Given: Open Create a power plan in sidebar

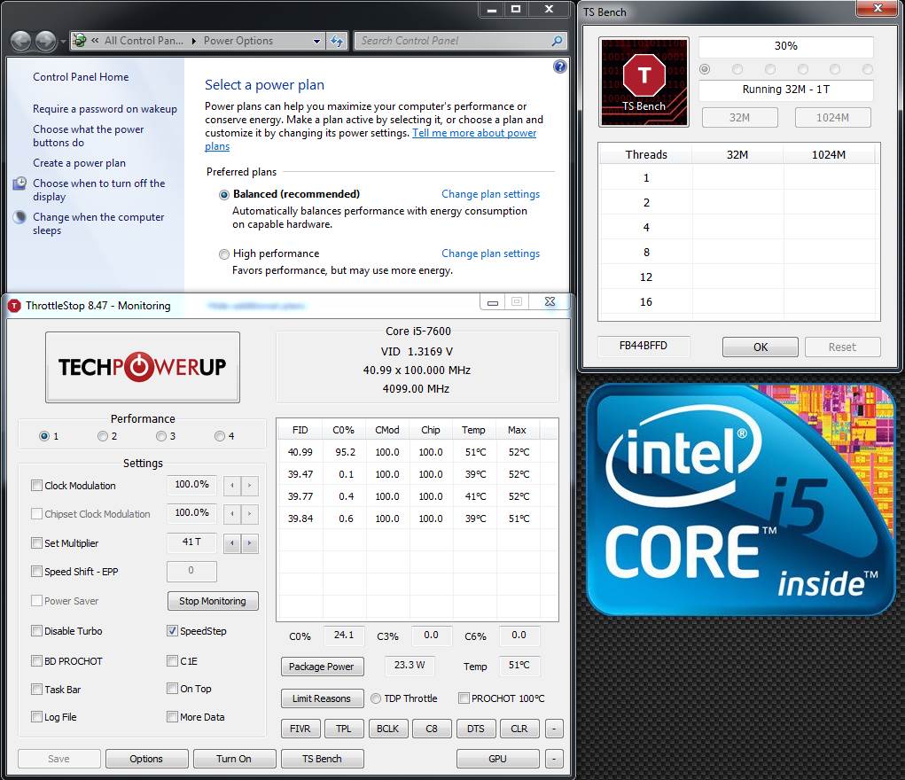Looking at the screenshot, I should (79, 163).
